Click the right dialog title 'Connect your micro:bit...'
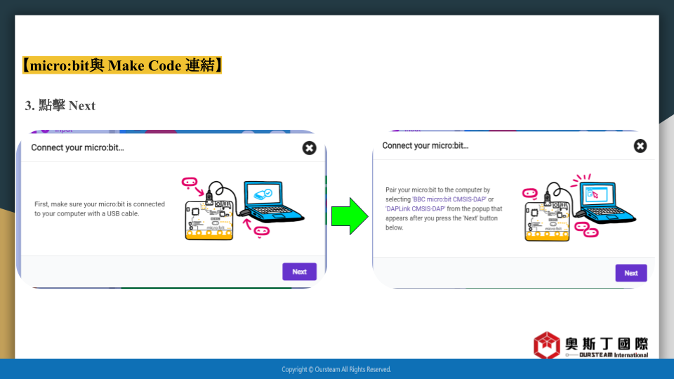Viewport: 674px width, 379px height. (425, 146)
